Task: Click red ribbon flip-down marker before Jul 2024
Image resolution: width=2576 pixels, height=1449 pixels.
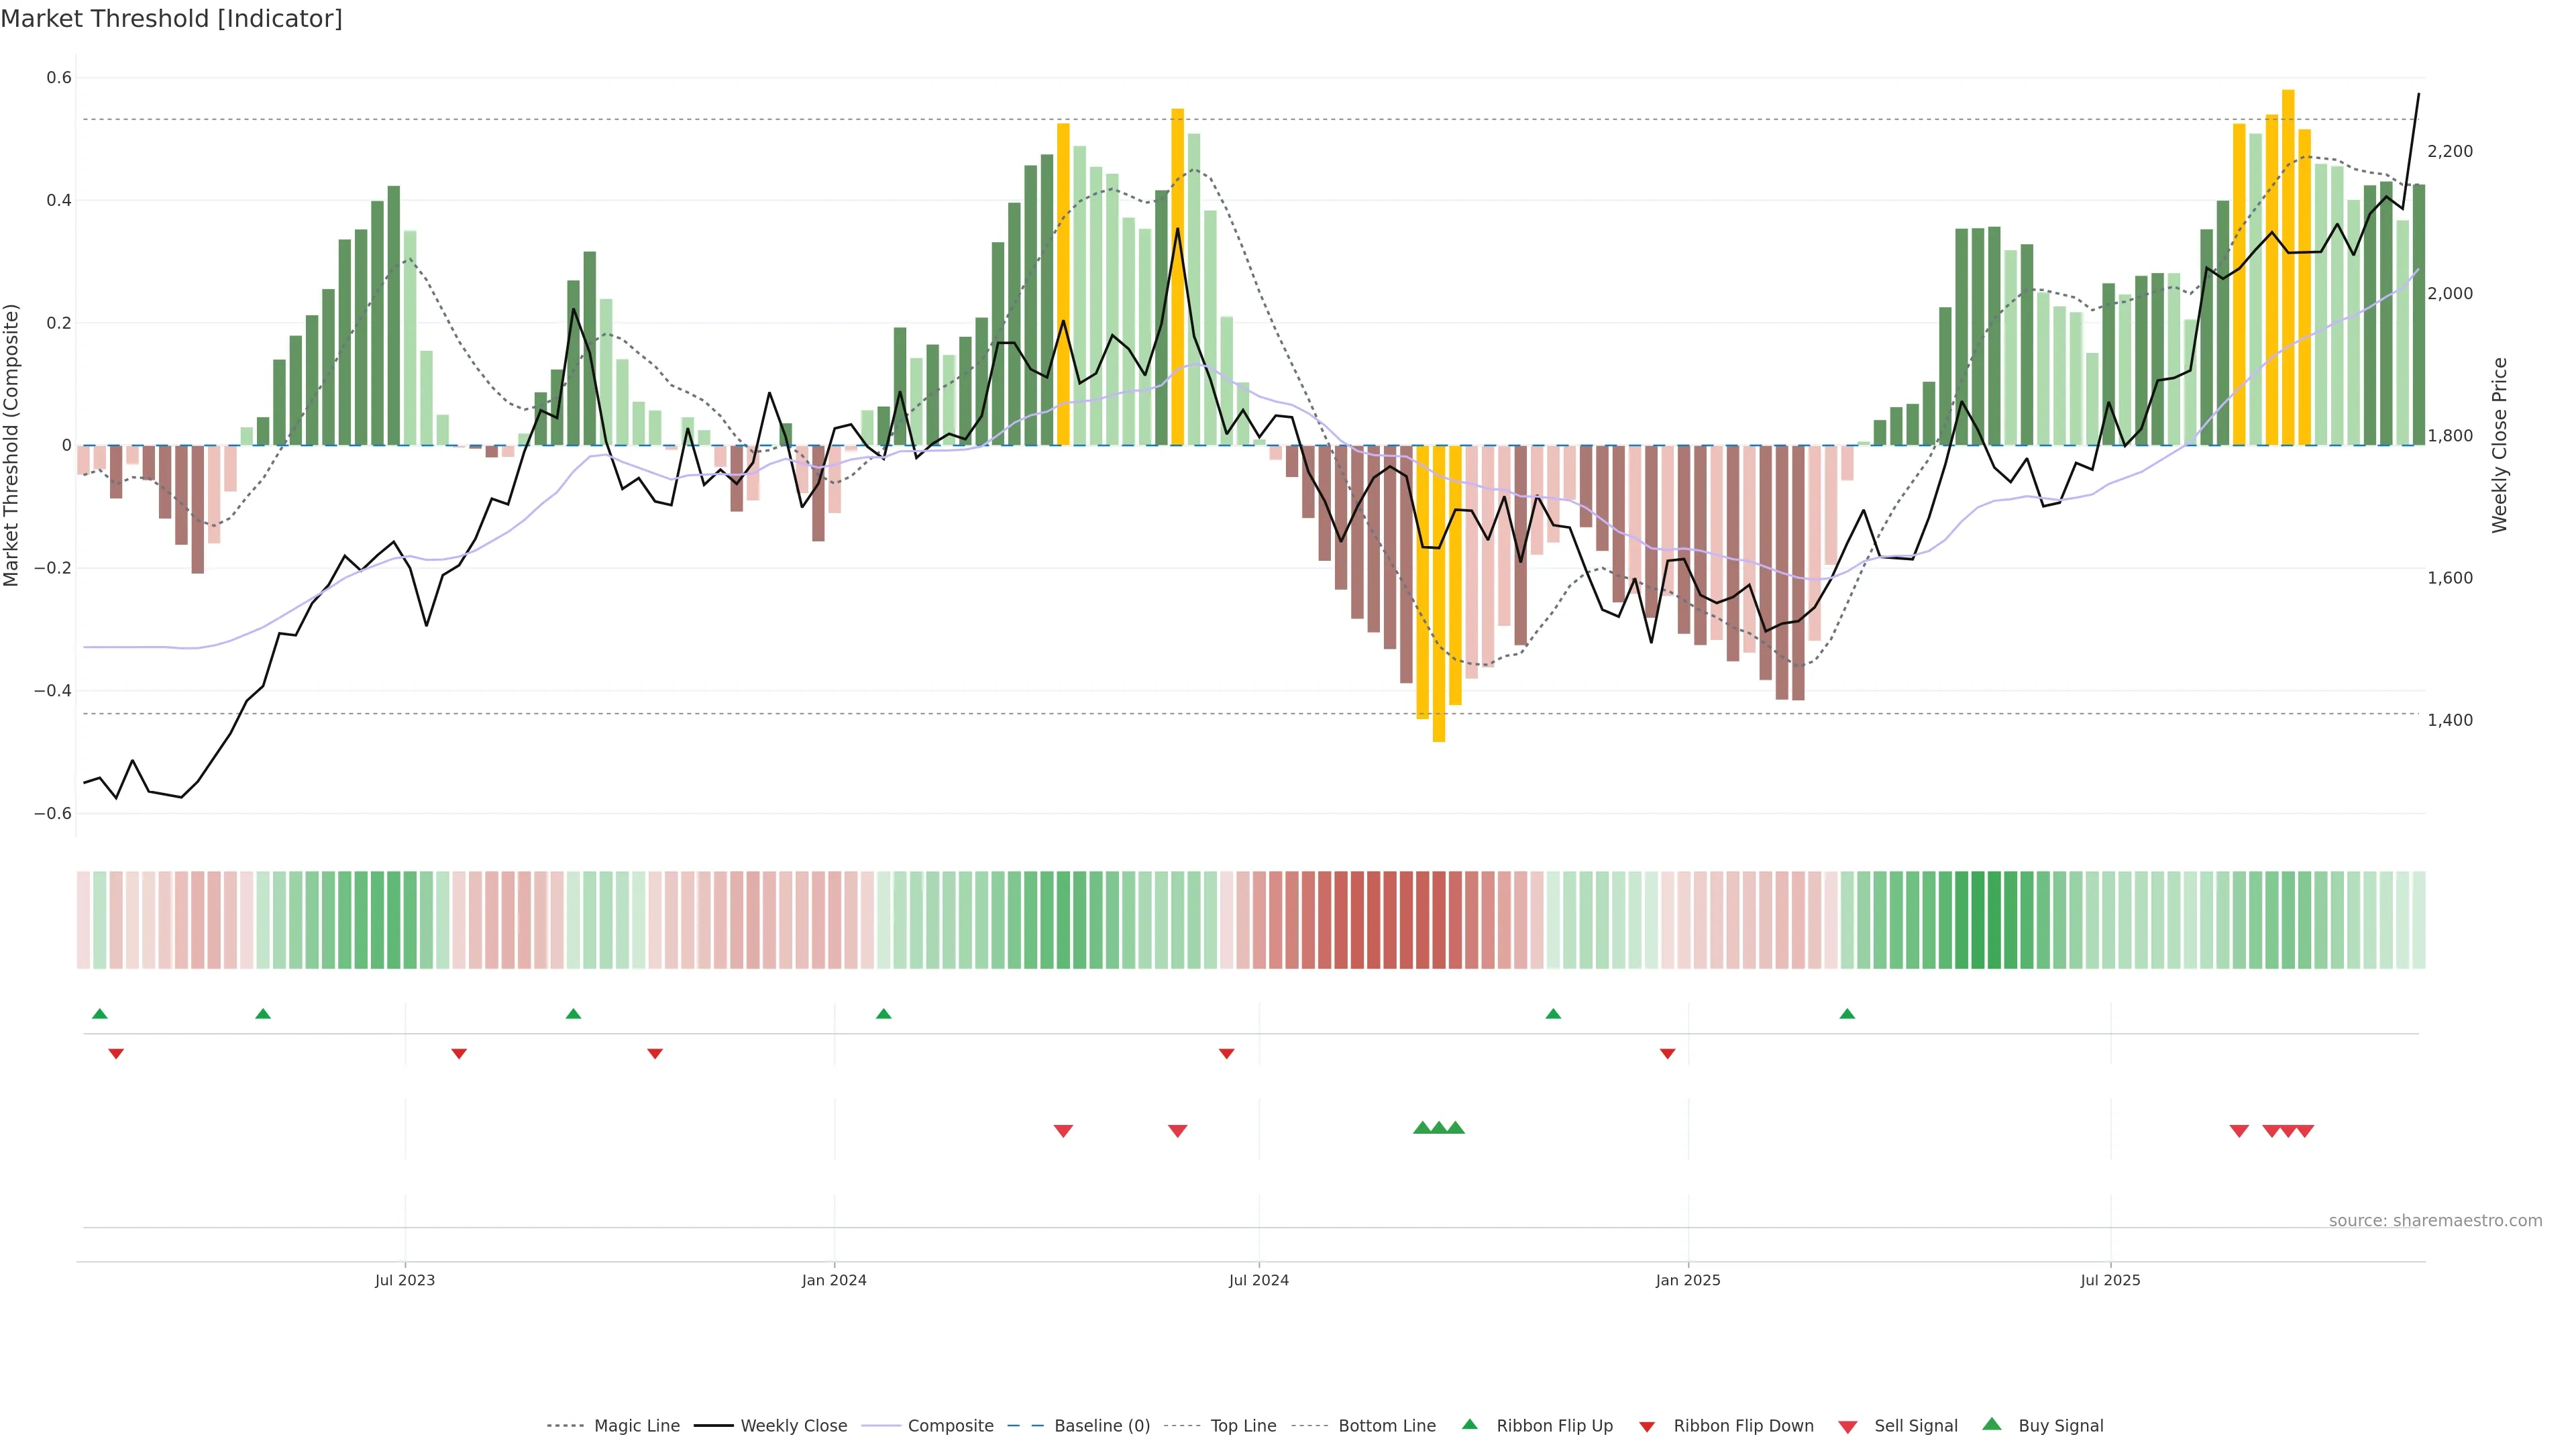Action: (x=1227, y=1054)
